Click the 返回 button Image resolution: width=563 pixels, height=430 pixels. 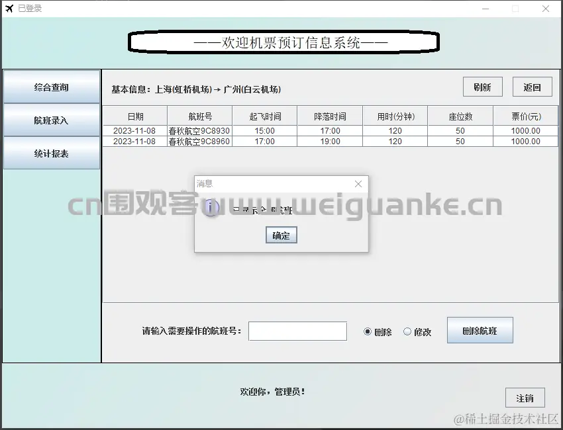532,87
